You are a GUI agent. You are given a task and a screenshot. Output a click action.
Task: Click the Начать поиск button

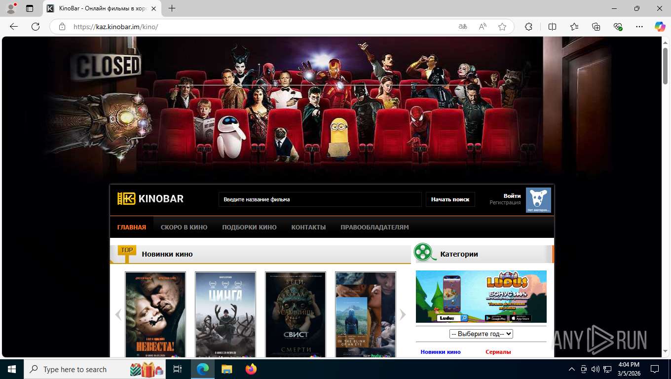[450, 199]
